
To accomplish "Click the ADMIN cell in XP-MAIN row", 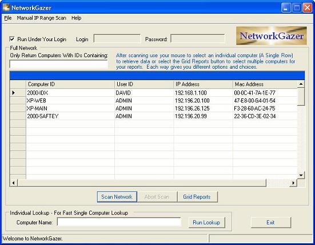I will [144, 108].
